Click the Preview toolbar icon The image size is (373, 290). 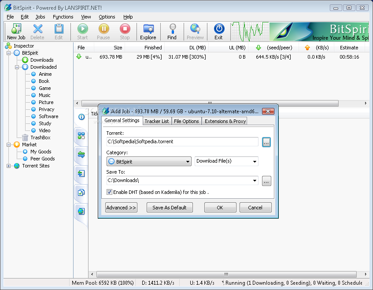tap(195, 32)
